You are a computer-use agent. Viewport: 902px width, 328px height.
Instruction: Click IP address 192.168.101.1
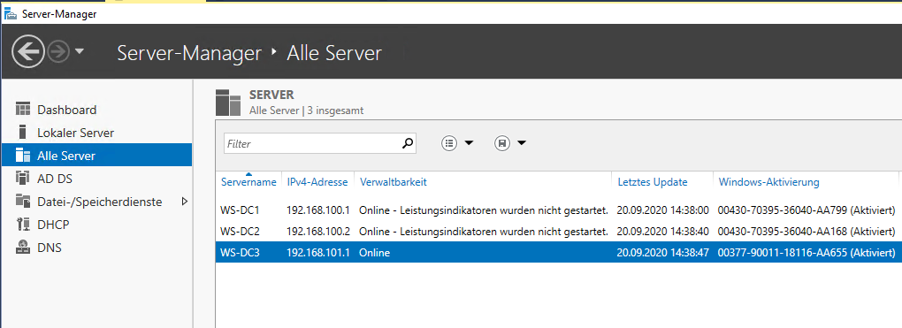318,253
